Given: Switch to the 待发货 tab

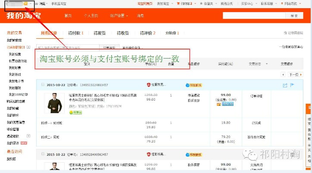Looking at the screenshot, I should [100, 33].
